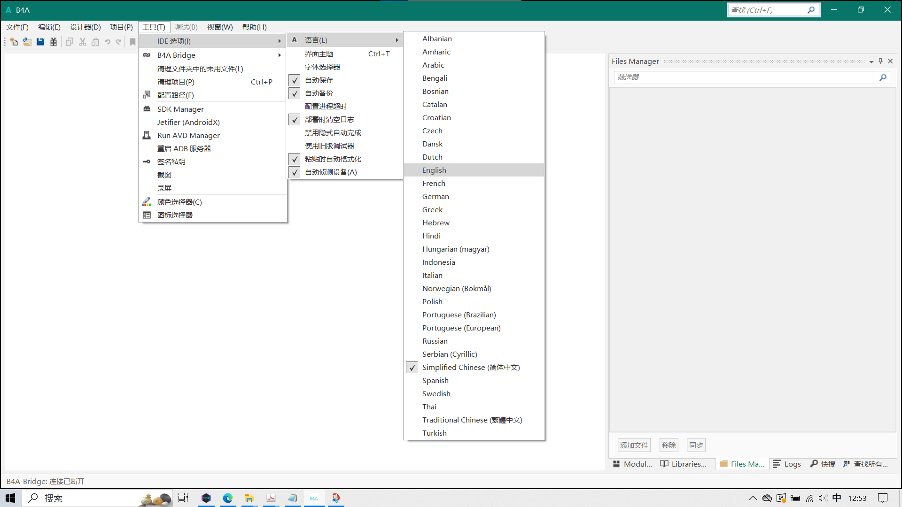The width and height of the screenshot is (902, 507).
Task: Click the key icon beside 签名私钥
Action: click(x=147, y=161)
